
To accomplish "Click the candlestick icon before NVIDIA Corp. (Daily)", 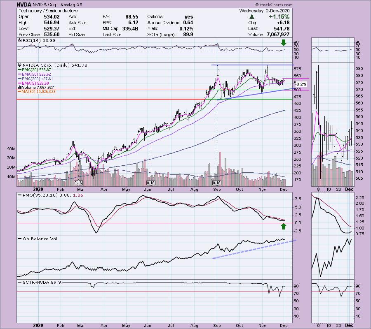I will coord(20,65).
